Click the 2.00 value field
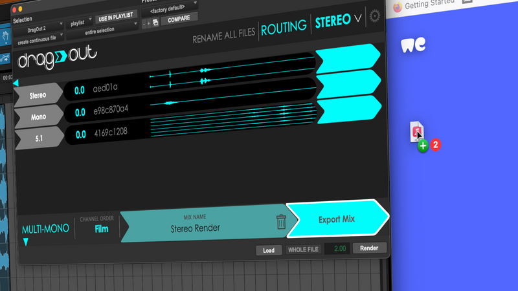This screenshot has width=518, height=291. [337, 249]
